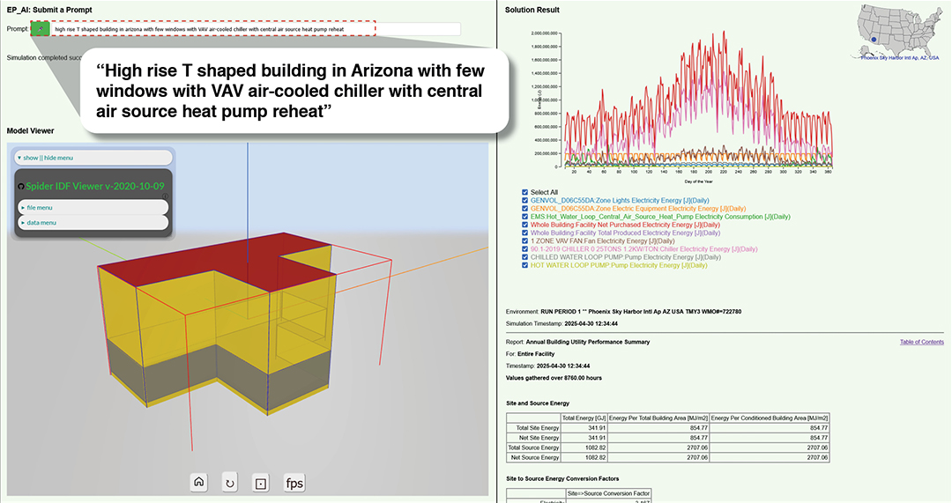Screen dimensions: 952x503
Task: Toggle Hot Water Loop Pump series checkbox
Action: point(525,265)
